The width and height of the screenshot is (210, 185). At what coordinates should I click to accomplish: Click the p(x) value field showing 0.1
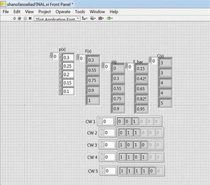[68, 91]
